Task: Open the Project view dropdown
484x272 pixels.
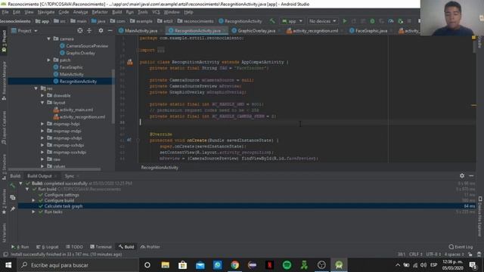Action: click(x=24, y=31)
